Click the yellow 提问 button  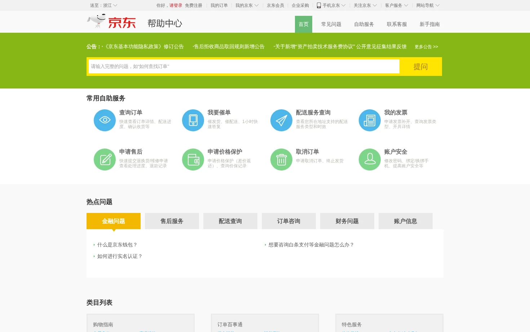(x=420, y=67)
